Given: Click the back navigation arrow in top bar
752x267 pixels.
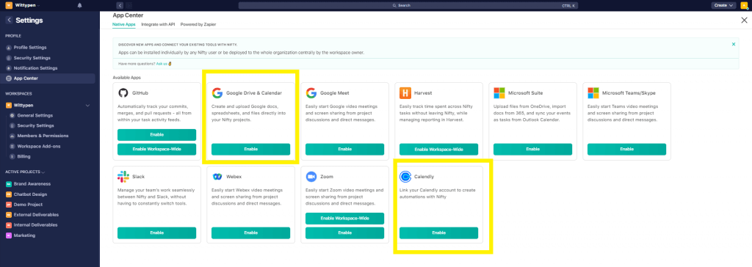Looking at the screenshot, I should (x=120, y=5).
